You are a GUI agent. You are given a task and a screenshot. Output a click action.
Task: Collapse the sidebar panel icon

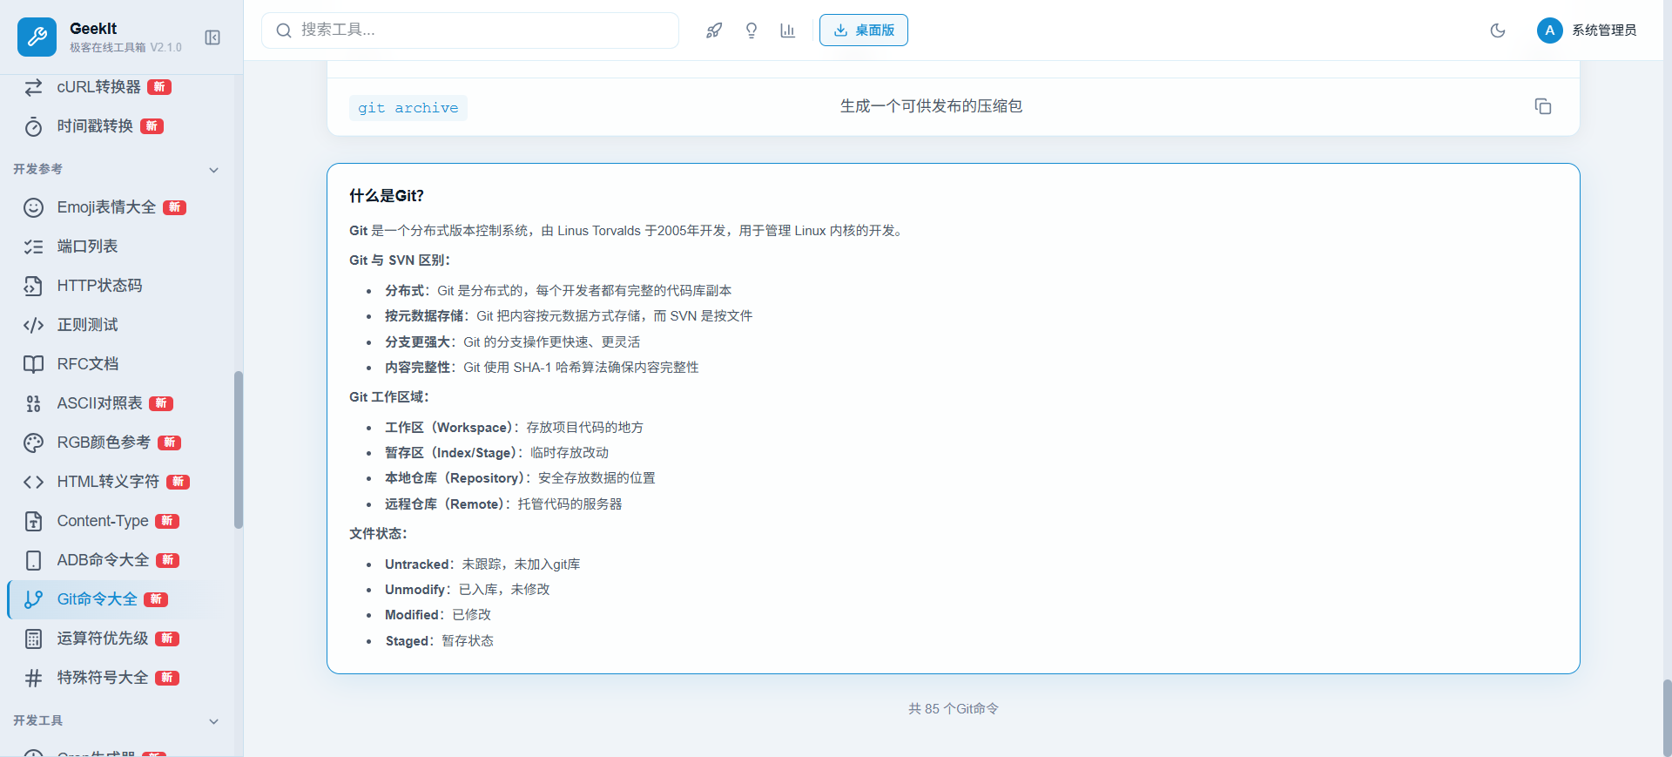pyautogui.click(x=212, y=37)
